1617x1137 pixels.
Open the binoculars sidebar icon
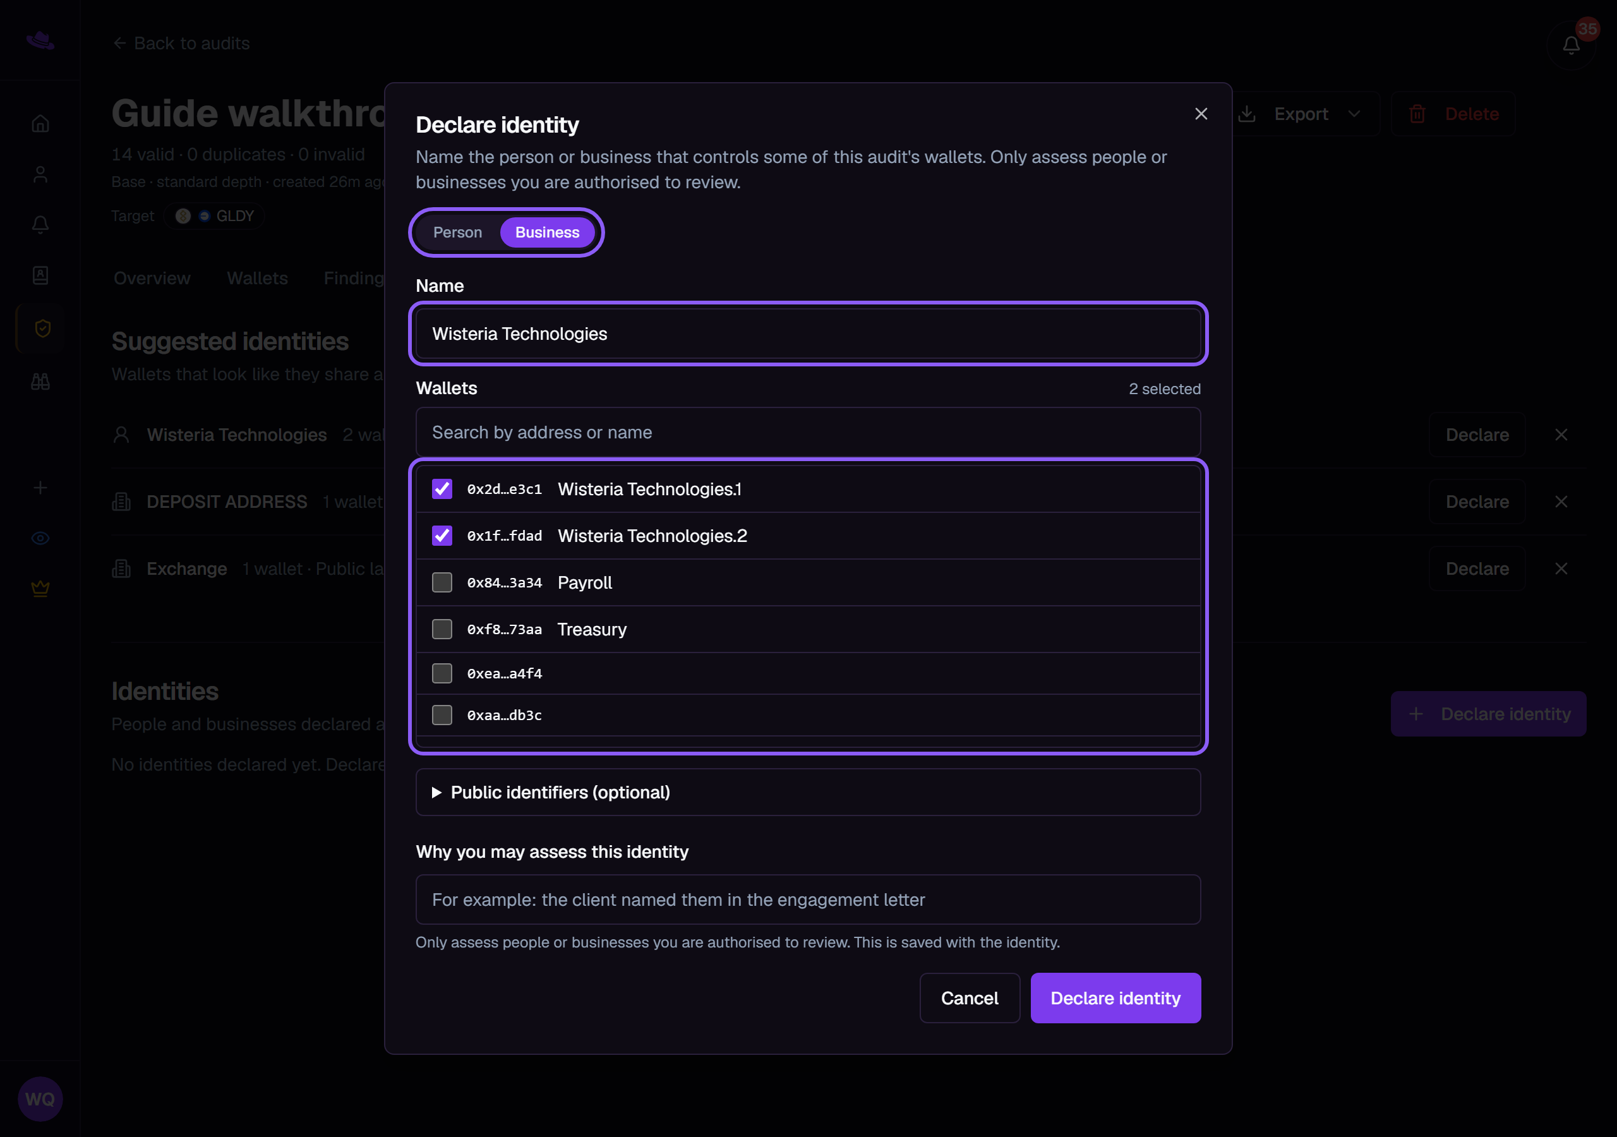40,382
